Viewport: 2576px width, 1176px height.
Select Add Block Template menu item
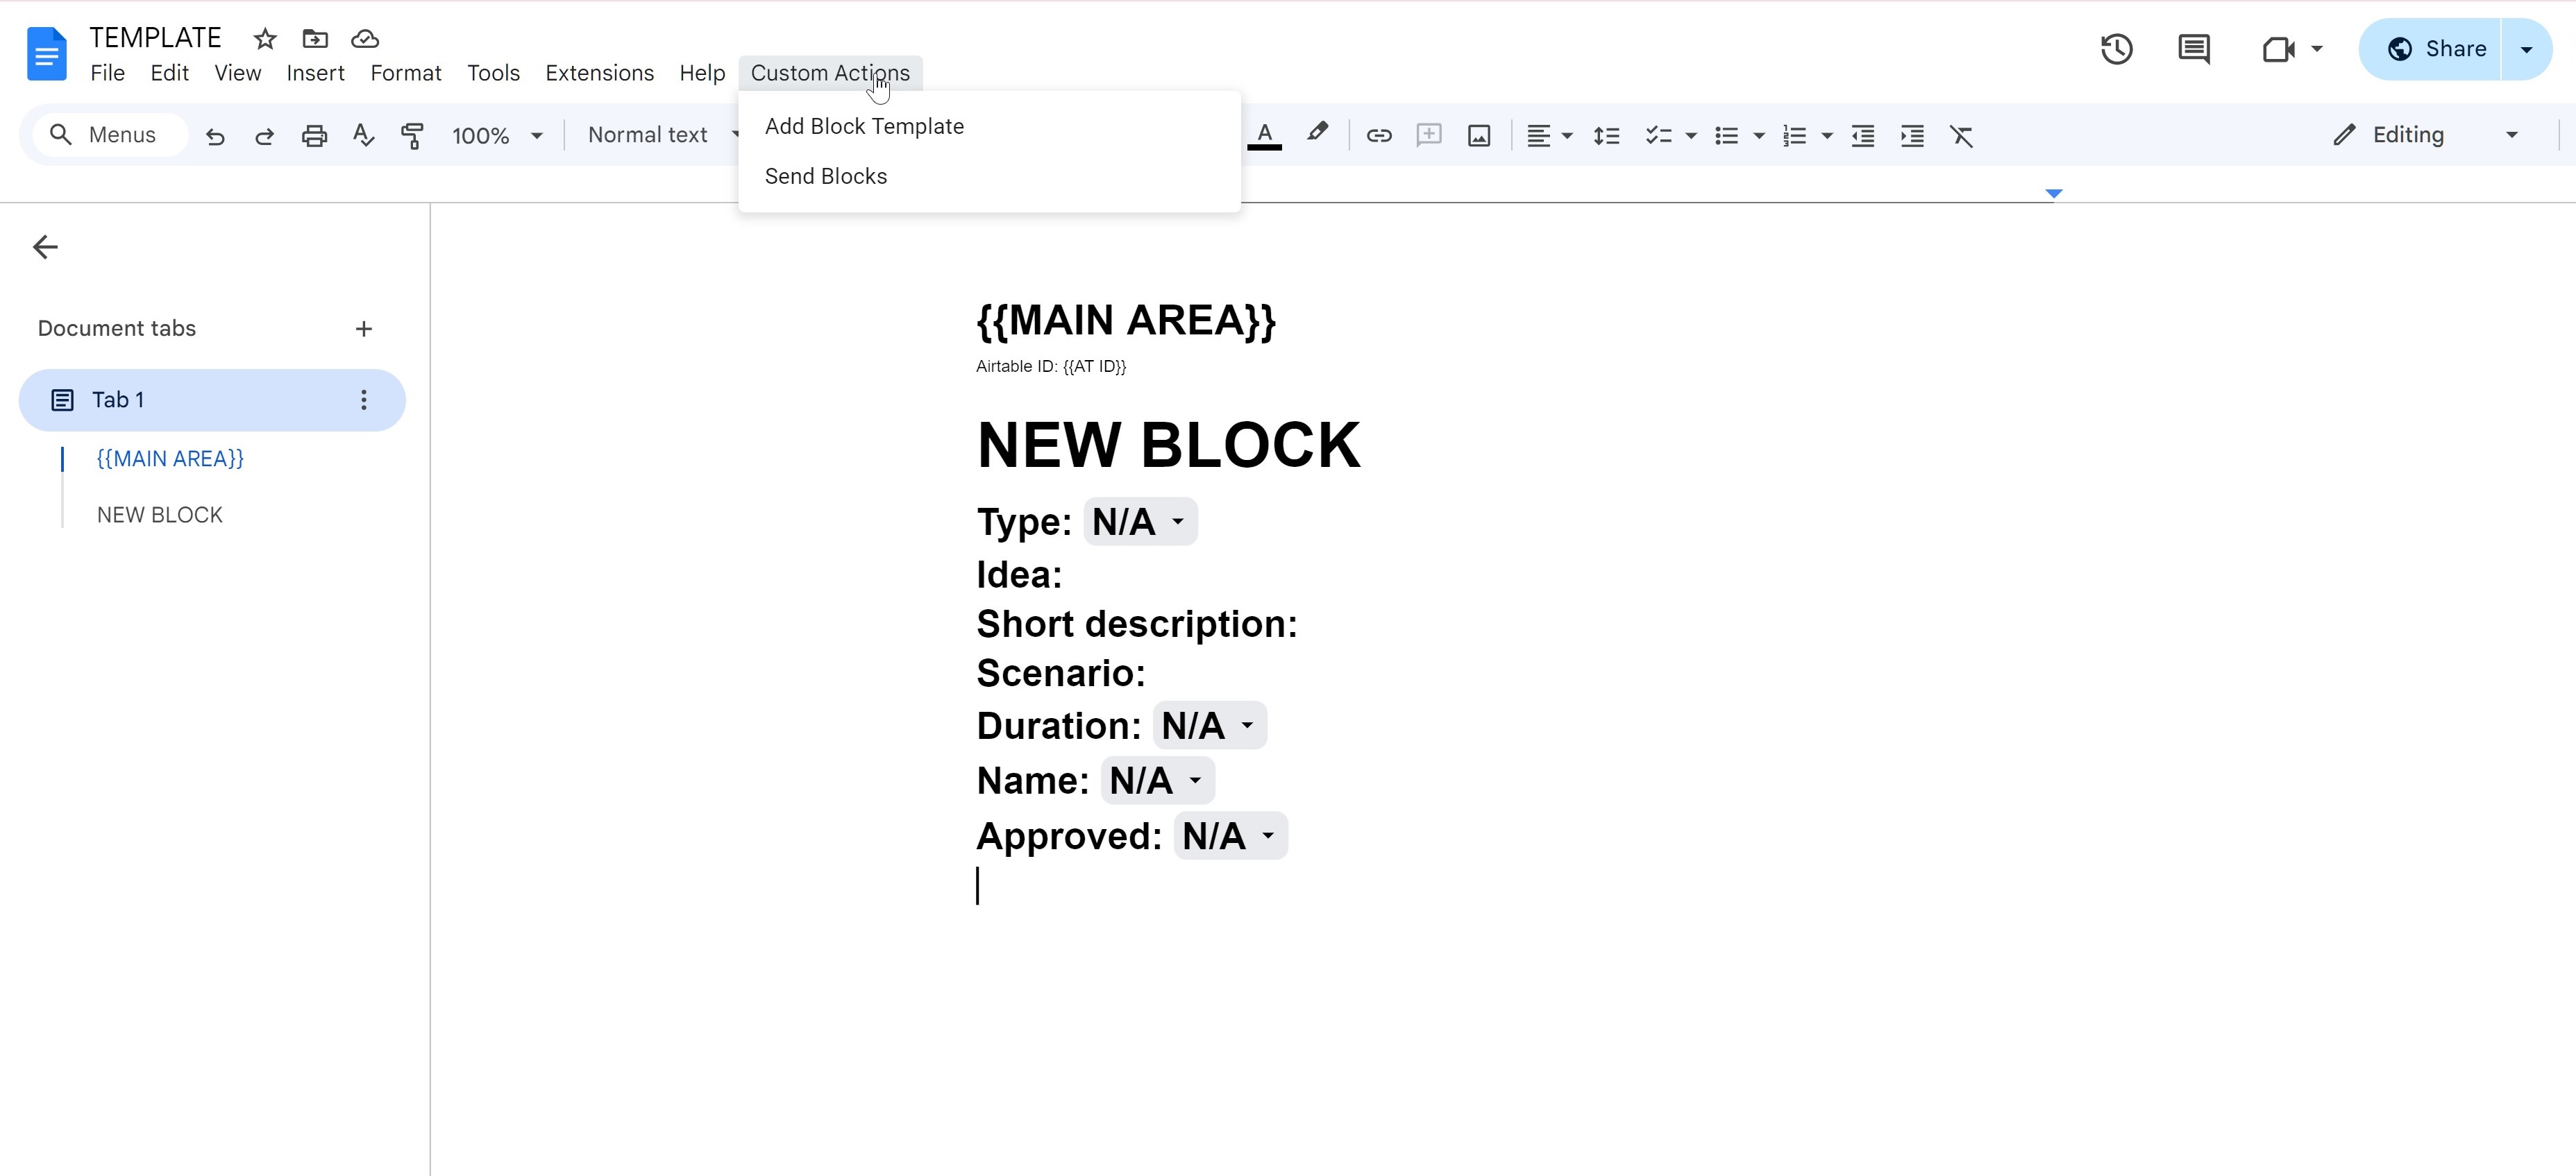point(864,127)
